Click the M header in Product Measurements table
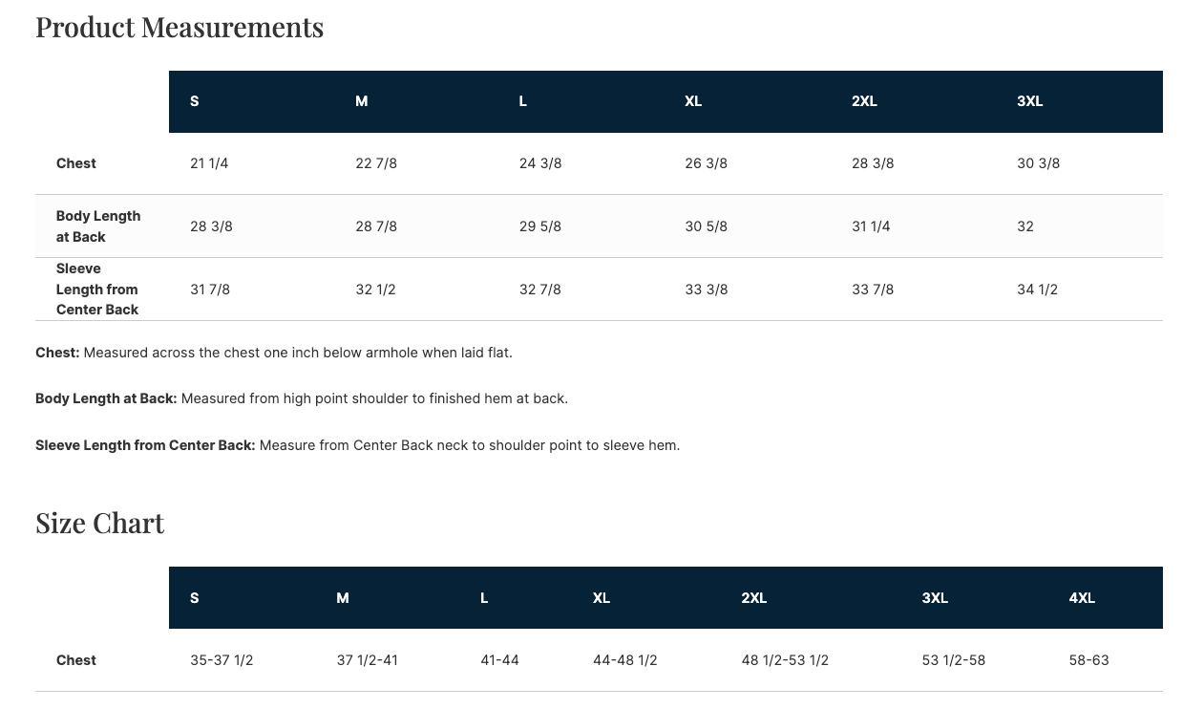1183x709 pixels. pyautogui.click(x=361, y=101)
